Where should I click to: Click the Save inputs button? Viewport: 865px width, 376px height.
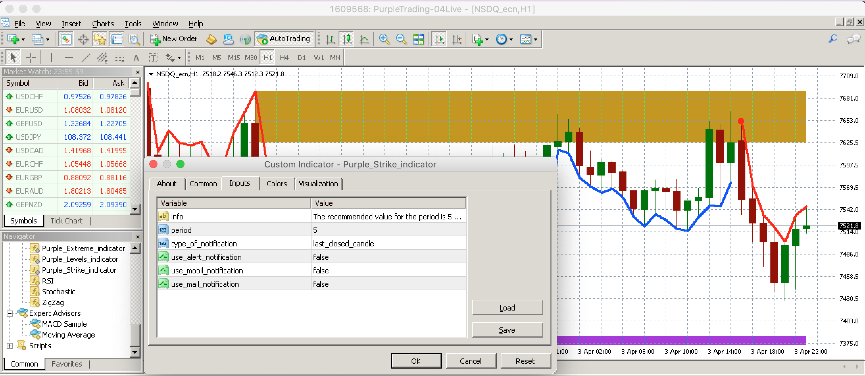coord(508,330)
